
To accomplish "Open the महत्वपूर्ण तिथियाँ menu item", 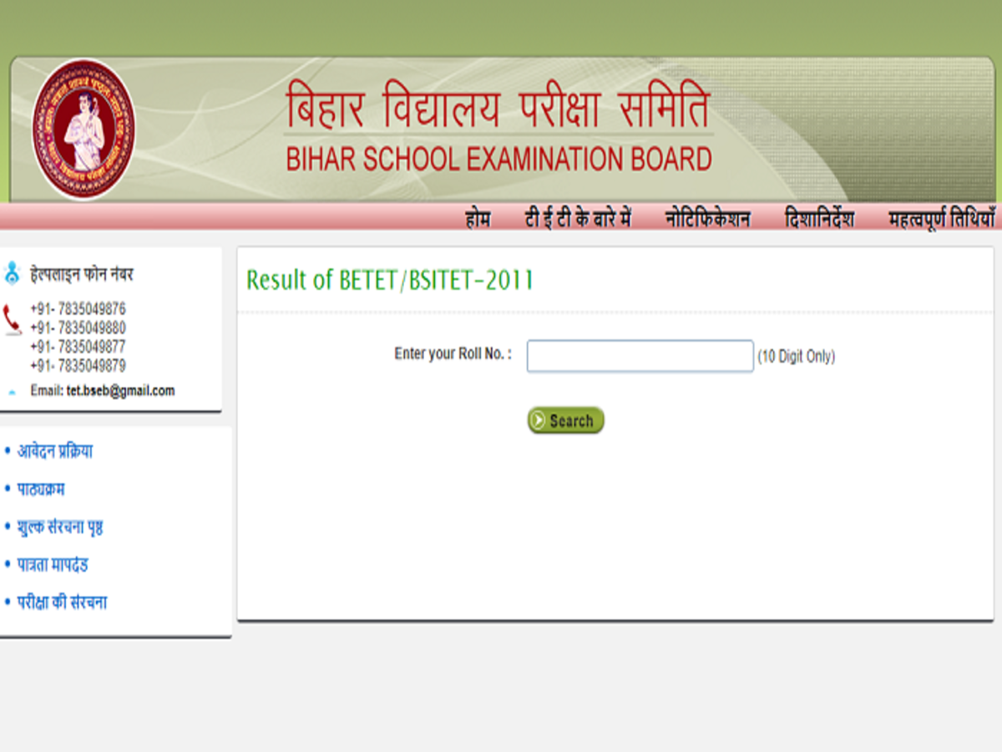I will coord(942,220).
